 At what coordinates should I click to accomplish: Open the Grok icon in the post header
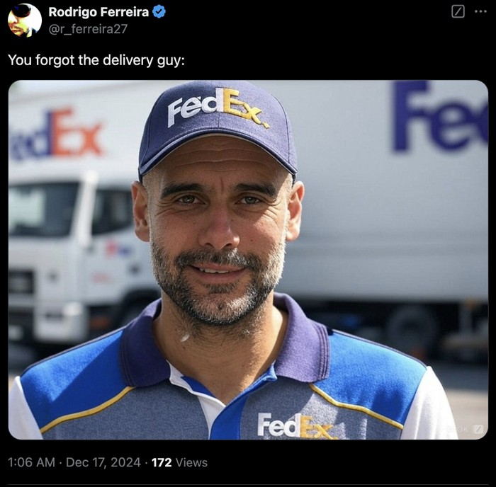tap(458, 12)
